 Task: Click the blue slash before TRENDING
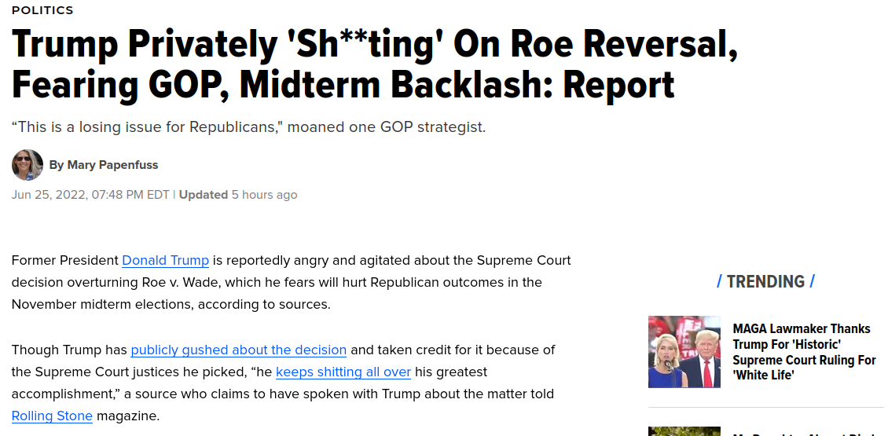pyautogui.click(x=719, y=281)
